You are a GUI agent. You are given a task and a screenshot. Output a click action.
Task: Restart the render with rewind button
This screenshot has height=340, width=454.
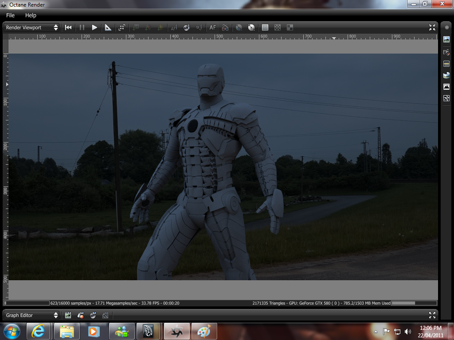(x=68, y=27)
